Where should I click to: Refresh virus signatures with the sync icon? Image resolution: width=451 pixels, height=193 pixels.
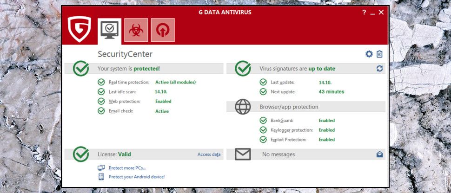click(x=379, y=69)
